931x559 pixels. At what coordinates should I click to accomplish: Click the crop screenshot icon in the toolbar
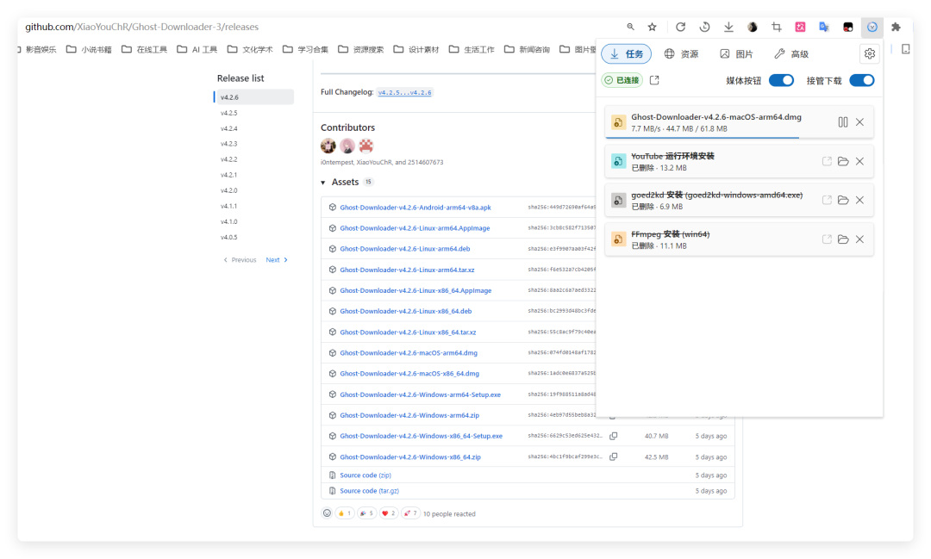777,27
